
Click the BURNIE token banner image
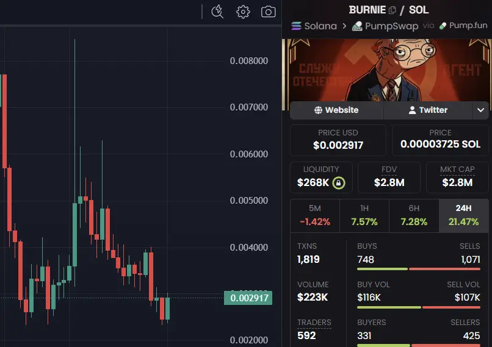388,70
